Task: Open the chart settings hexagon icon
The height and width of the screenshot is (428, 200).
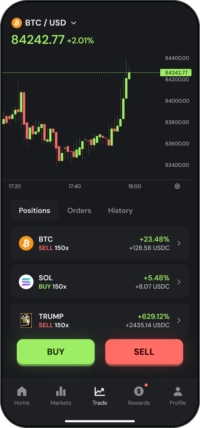Action: click(177, 186)
